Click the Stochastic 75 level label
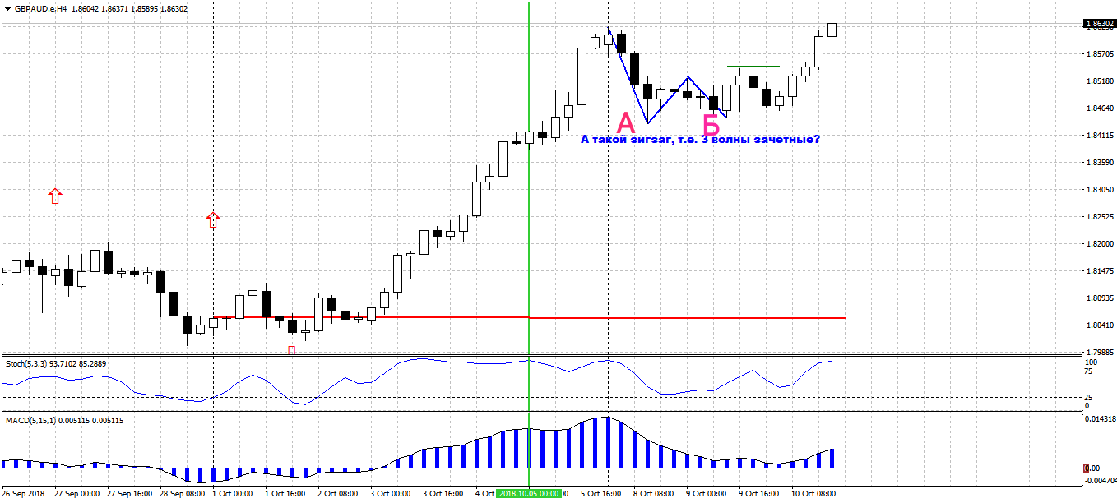This screenshot has height=503, width=1117. click(x=1090, y=371)
